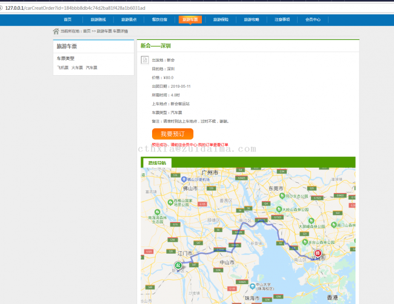The width and height of the screenshot is (394, 304).
Task: Open the 首页 navigation menu item
Action: [67, 19]
